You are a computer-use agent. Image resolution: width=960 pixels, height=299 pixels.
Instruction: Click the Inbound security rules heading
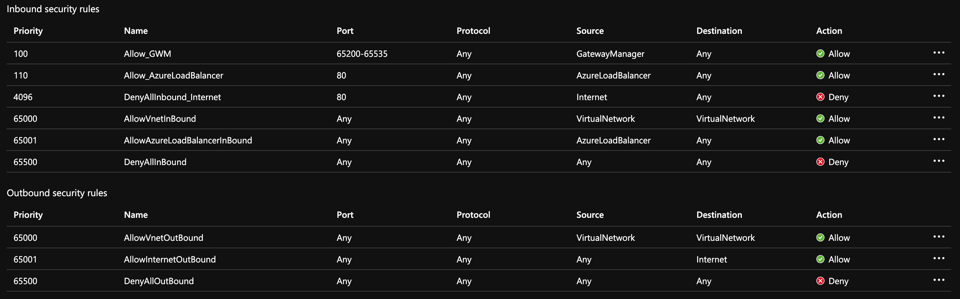pyautogui.click(x=53, y=9)
